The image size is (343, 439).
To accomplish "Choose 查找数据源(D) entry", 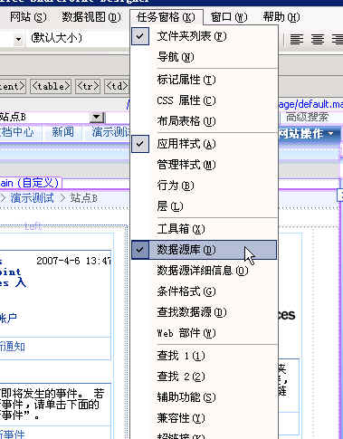I will (205, 312).
